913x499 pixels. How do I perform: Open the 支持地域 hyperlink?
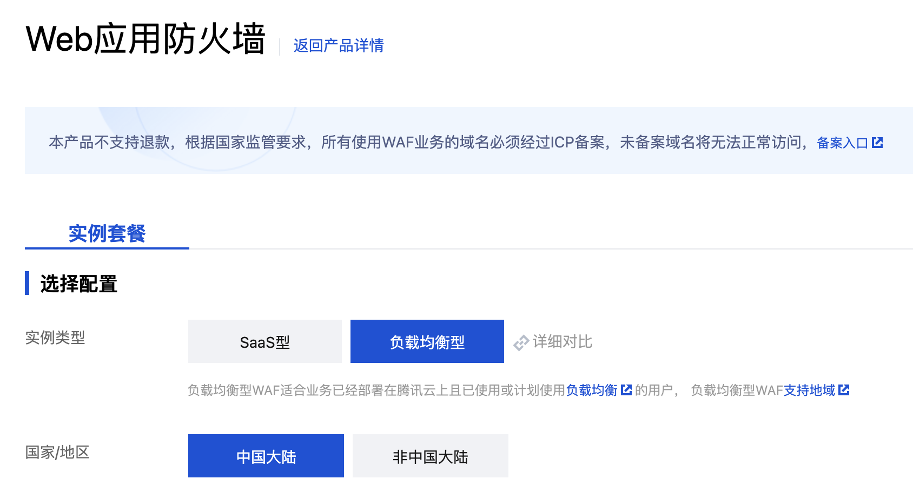pyautogui.click(x=809, y=390)
